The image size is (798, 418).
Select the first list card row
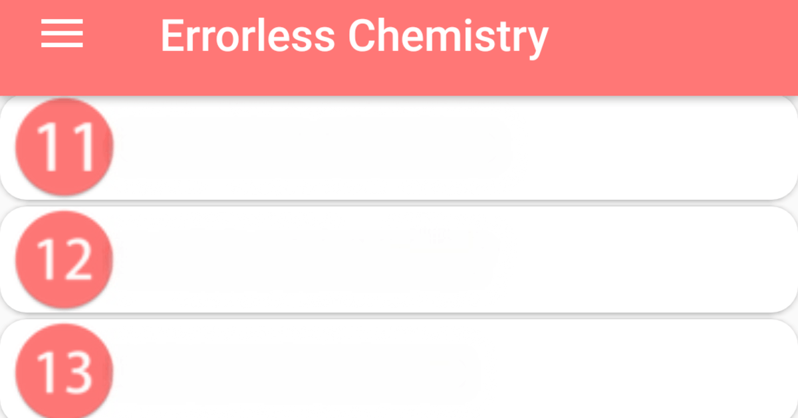[x=399, y=146]
